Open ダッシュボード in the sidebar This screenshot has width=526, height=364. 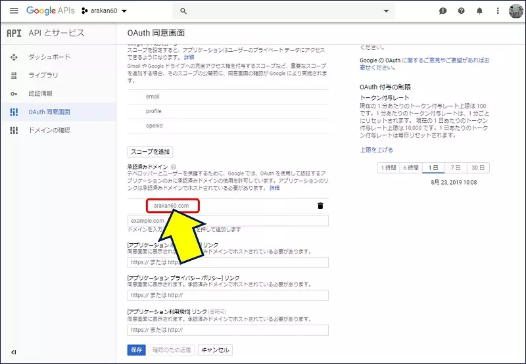[59, 57]
